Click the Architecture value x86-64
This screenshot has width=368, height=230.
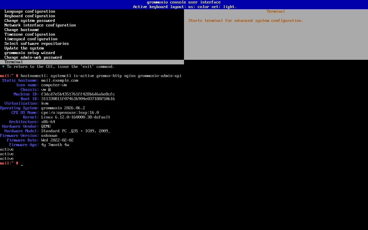tap(48, 122)
